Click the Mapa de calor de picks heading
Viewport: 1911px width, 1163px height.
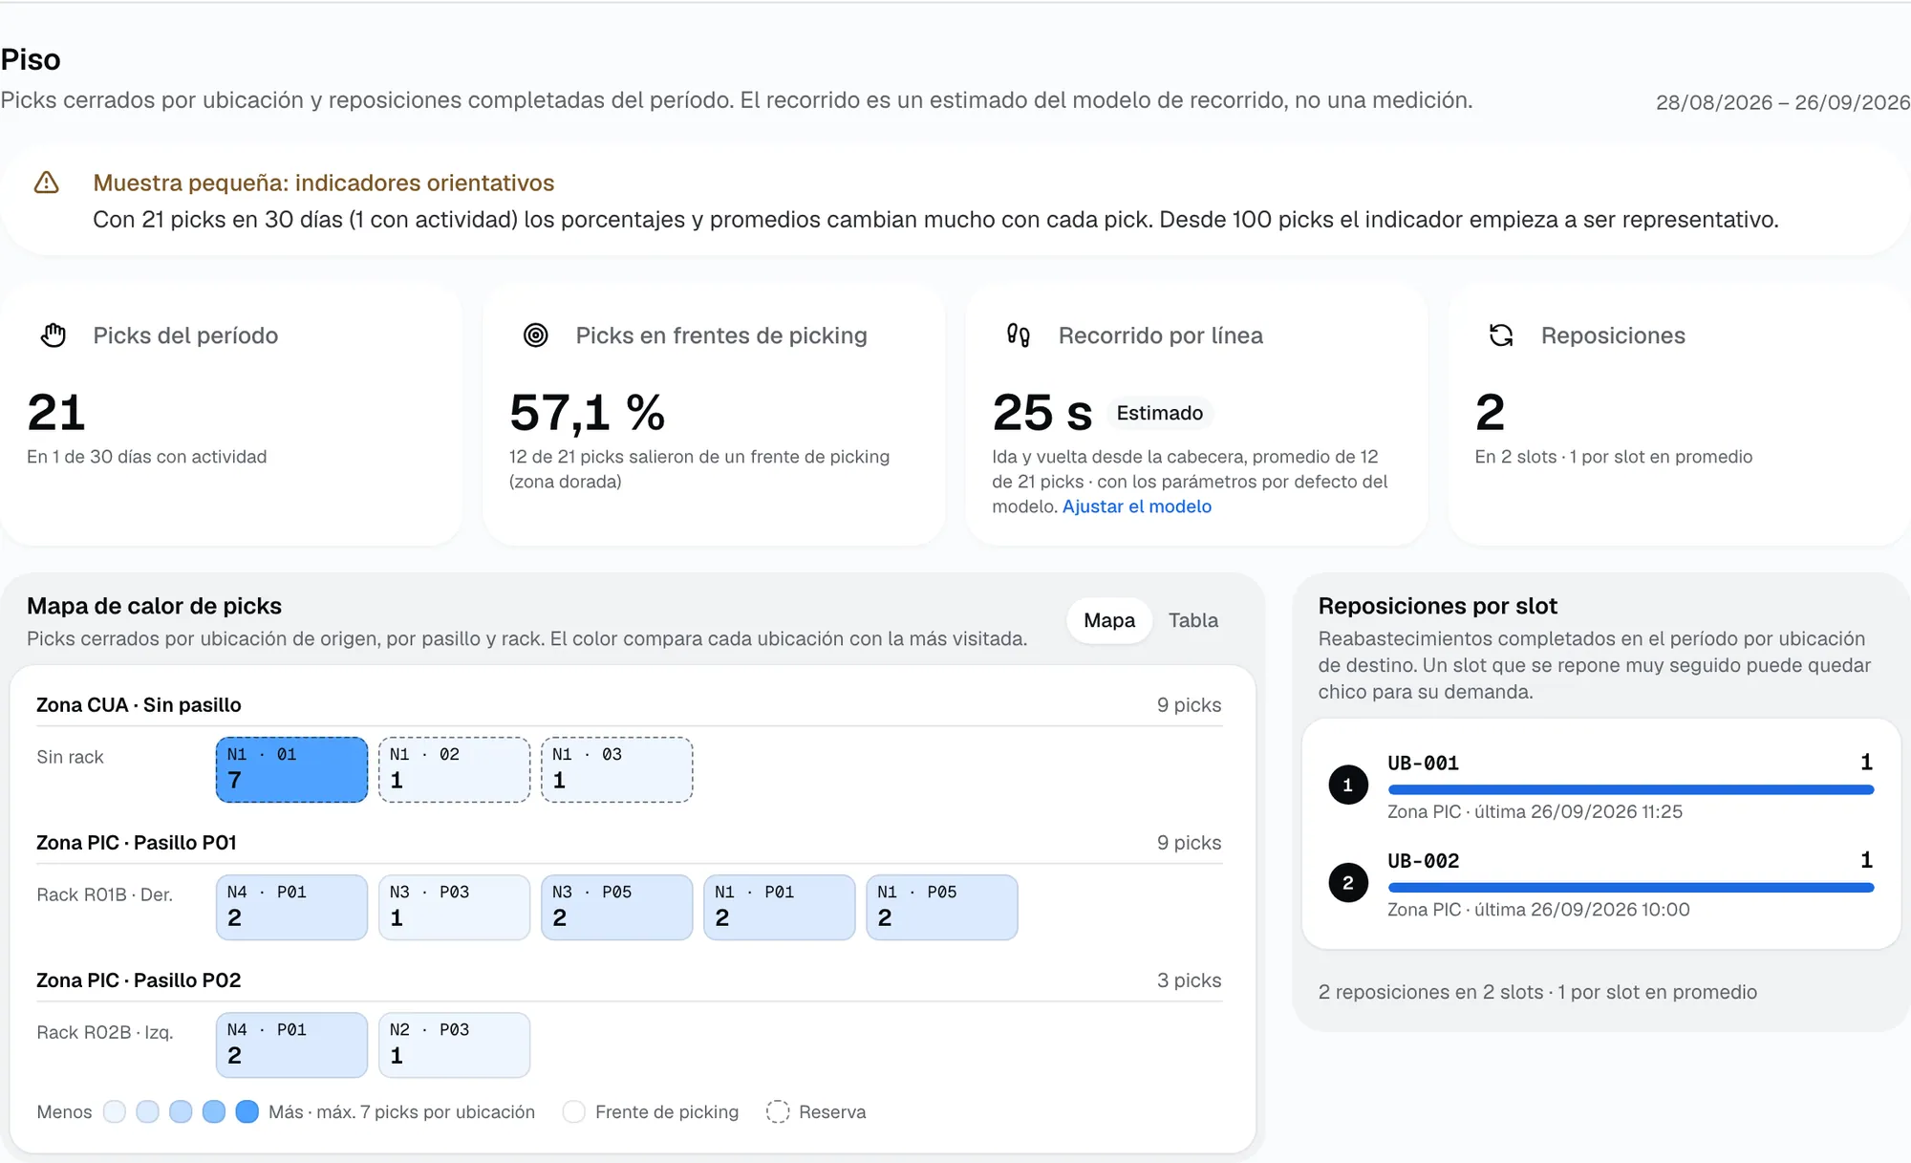click(154, 606)
